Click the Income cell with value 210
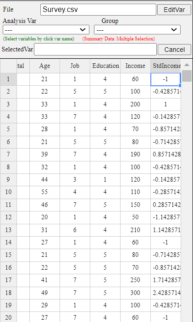The image size is (193, 322). tap(135, 230)
